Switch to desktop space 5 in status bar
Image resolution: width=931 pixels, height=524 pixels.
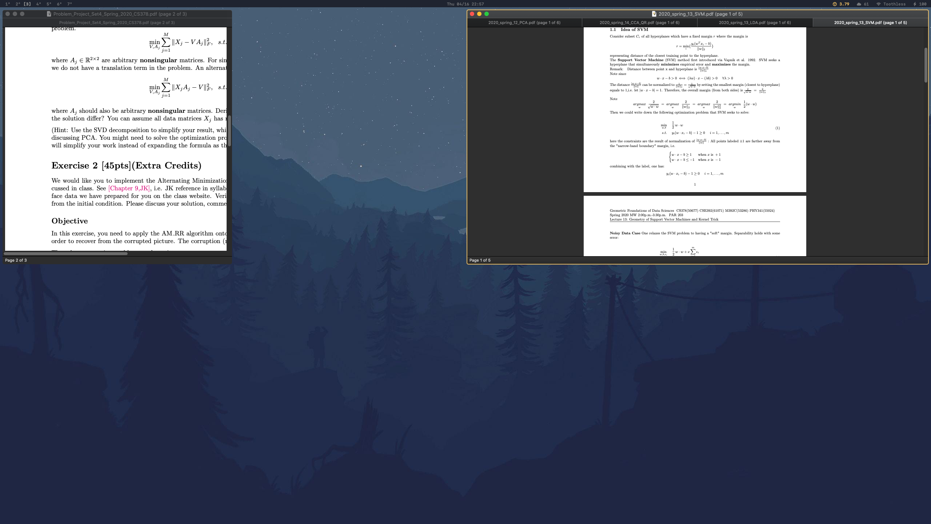pyautogui.click(x=48, y=4)
